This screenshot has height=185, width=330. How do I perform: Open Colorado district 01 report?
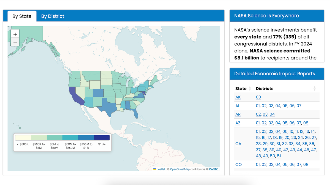click(x=258, y=164)
